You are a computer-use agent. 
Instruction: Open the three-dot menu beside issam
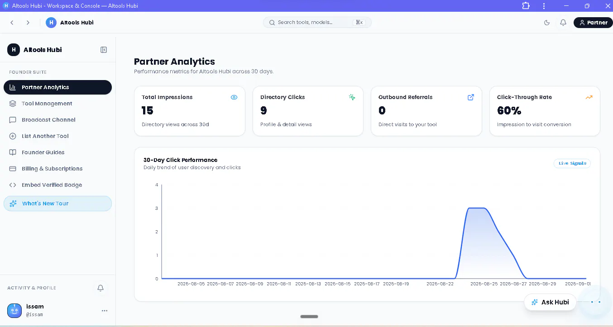[105, 311]
